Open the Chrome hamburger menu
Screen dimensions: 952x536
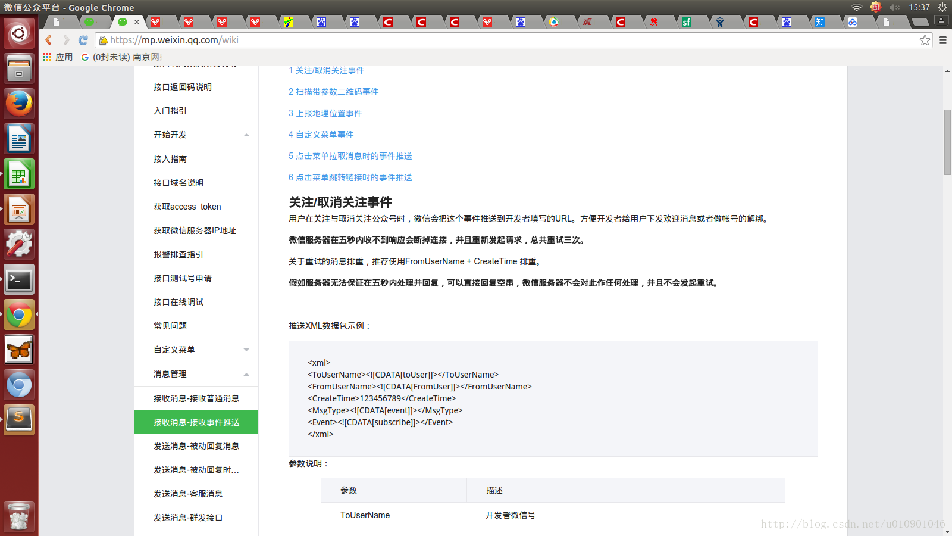(x=942, y=40)
